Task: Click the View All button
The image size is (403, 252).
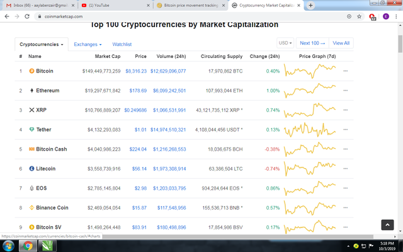Action: (341, 43)
